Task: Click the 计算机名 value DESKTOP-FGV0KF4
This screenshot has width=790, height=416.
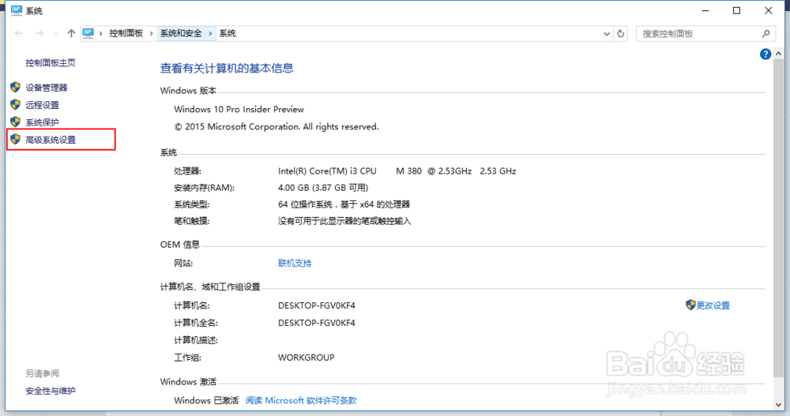Action: 317,305
